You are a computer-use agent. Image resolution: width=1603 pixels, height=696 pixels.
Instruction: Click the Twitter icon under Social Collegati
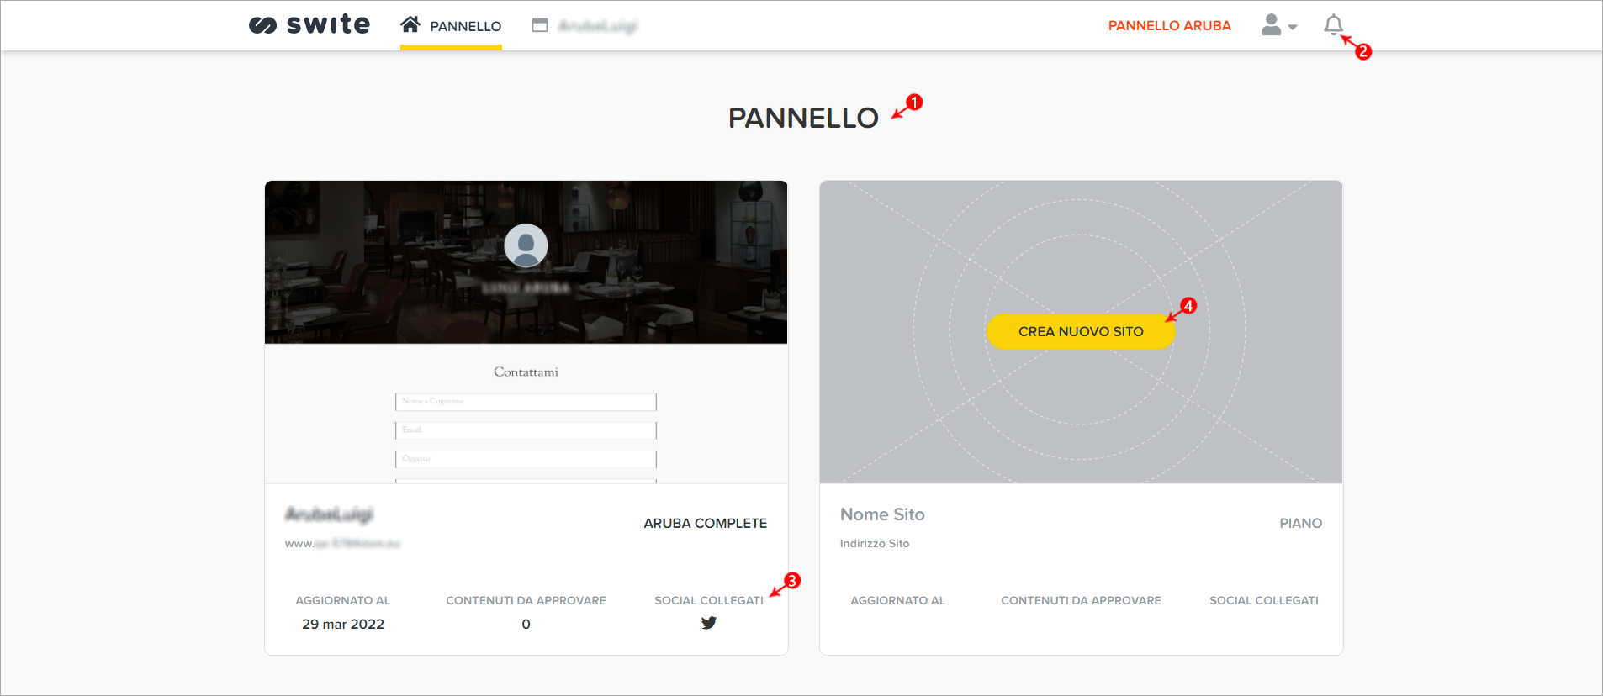(x=709, y=623)
